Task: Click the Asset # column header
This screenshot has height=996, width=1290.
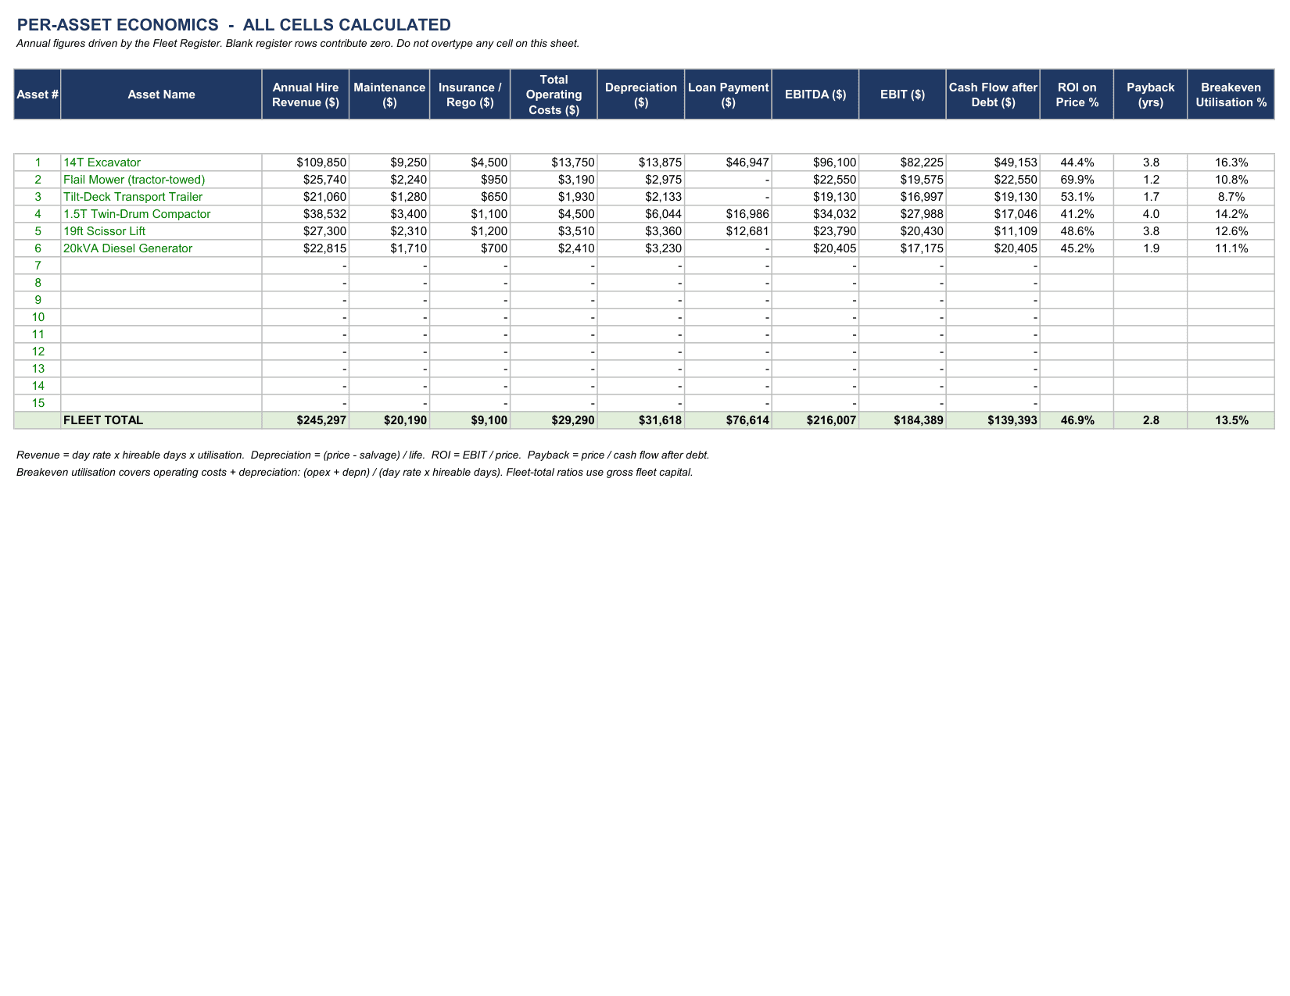Action: pyautogui.click(x=38, y=95)
